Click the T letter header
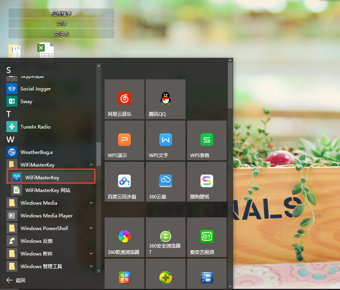 click(x=9, y=114)
